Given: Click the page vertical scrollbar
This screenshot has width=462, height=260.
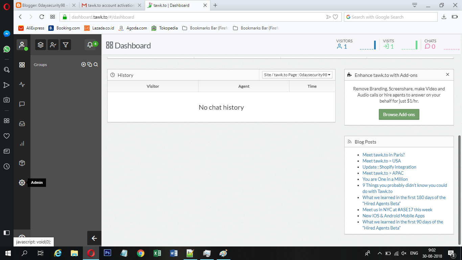Looking at the screenshot, I should (x=459, y=190).
